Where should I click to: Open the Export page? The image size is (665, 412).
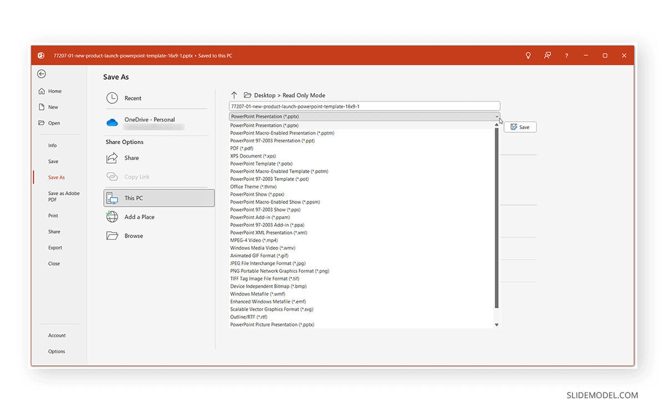pos(55,248)
